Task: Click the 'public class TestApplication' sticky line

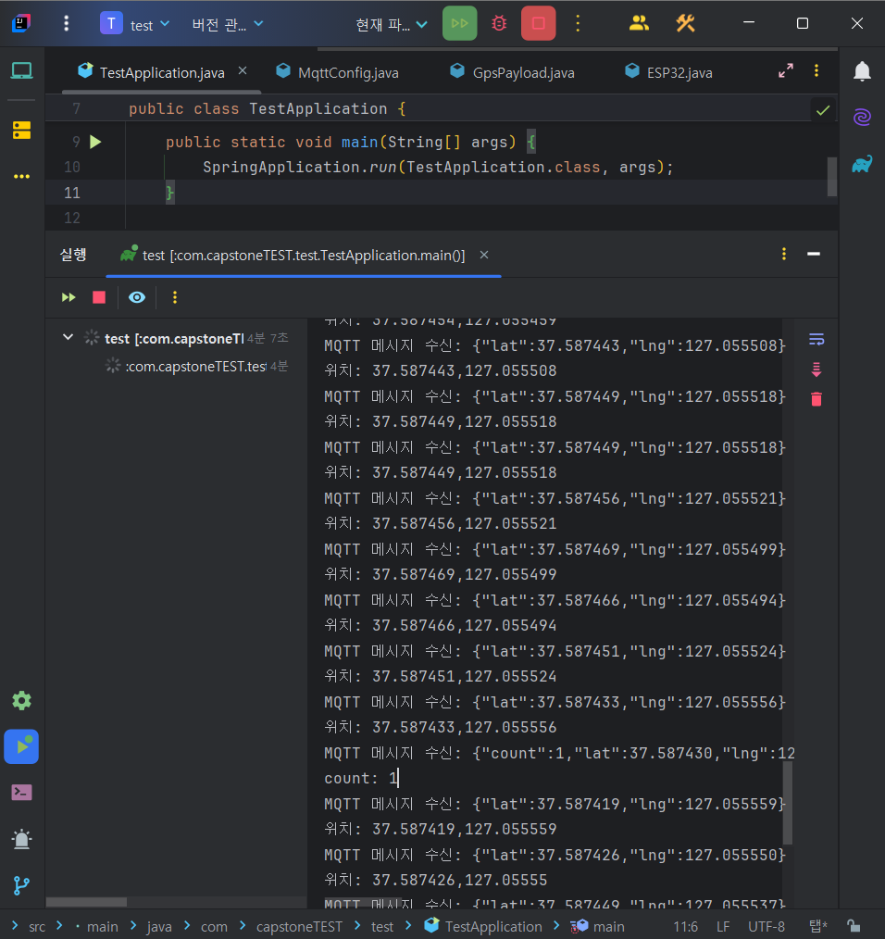Action: pos(267,108)
